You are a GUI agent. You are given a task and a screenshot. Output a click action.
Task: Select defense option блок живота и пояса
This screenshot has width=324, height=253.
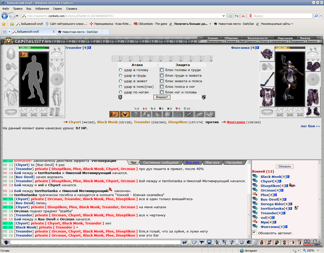[x=162, y=81]
